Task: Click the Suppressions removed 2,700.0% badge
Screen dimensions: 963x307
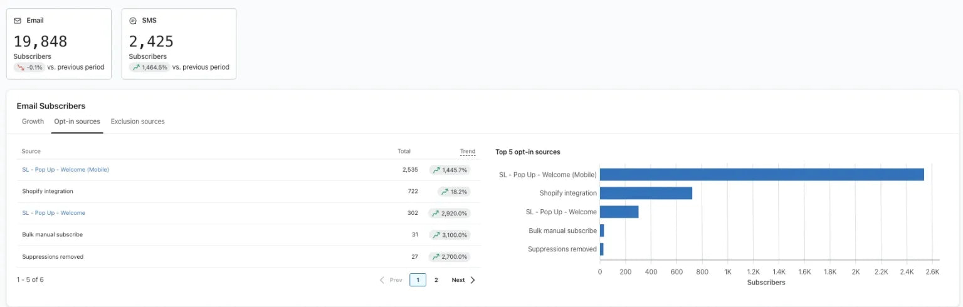Action: [x=450, y=257]
